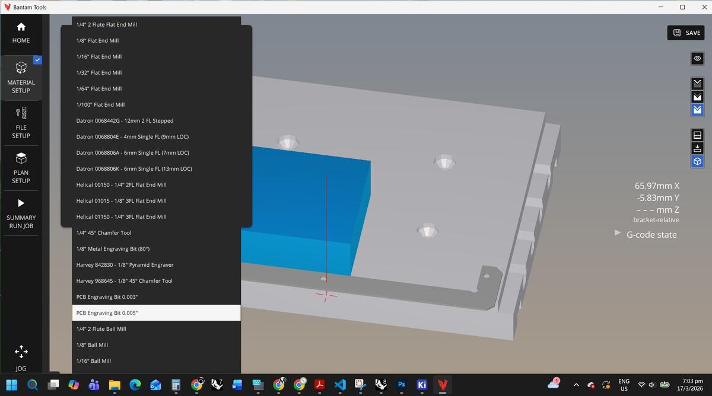The width and height of the screenshot is (712, 396).
Task: Open Material Setup step
Action: click(x=21, y=78)
